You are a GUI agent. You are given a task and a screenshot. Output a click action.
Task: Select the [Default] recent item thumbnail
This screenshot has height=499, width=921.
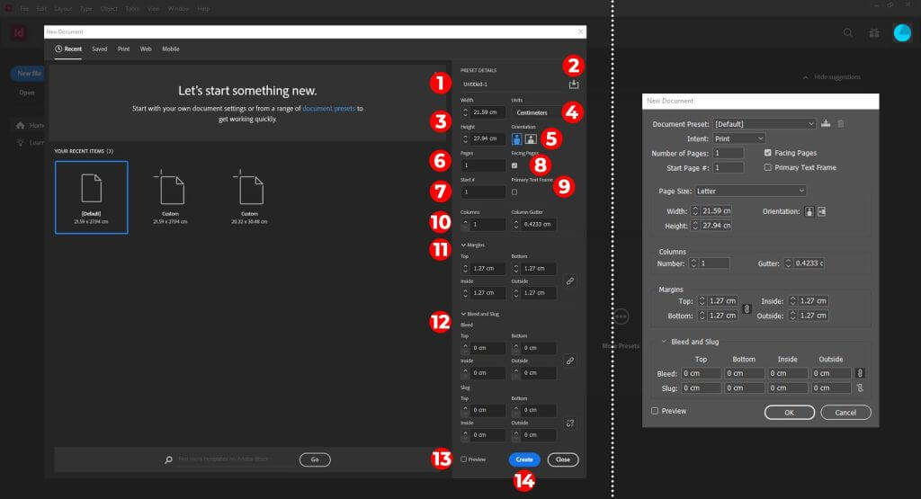[x=91, y=197]
